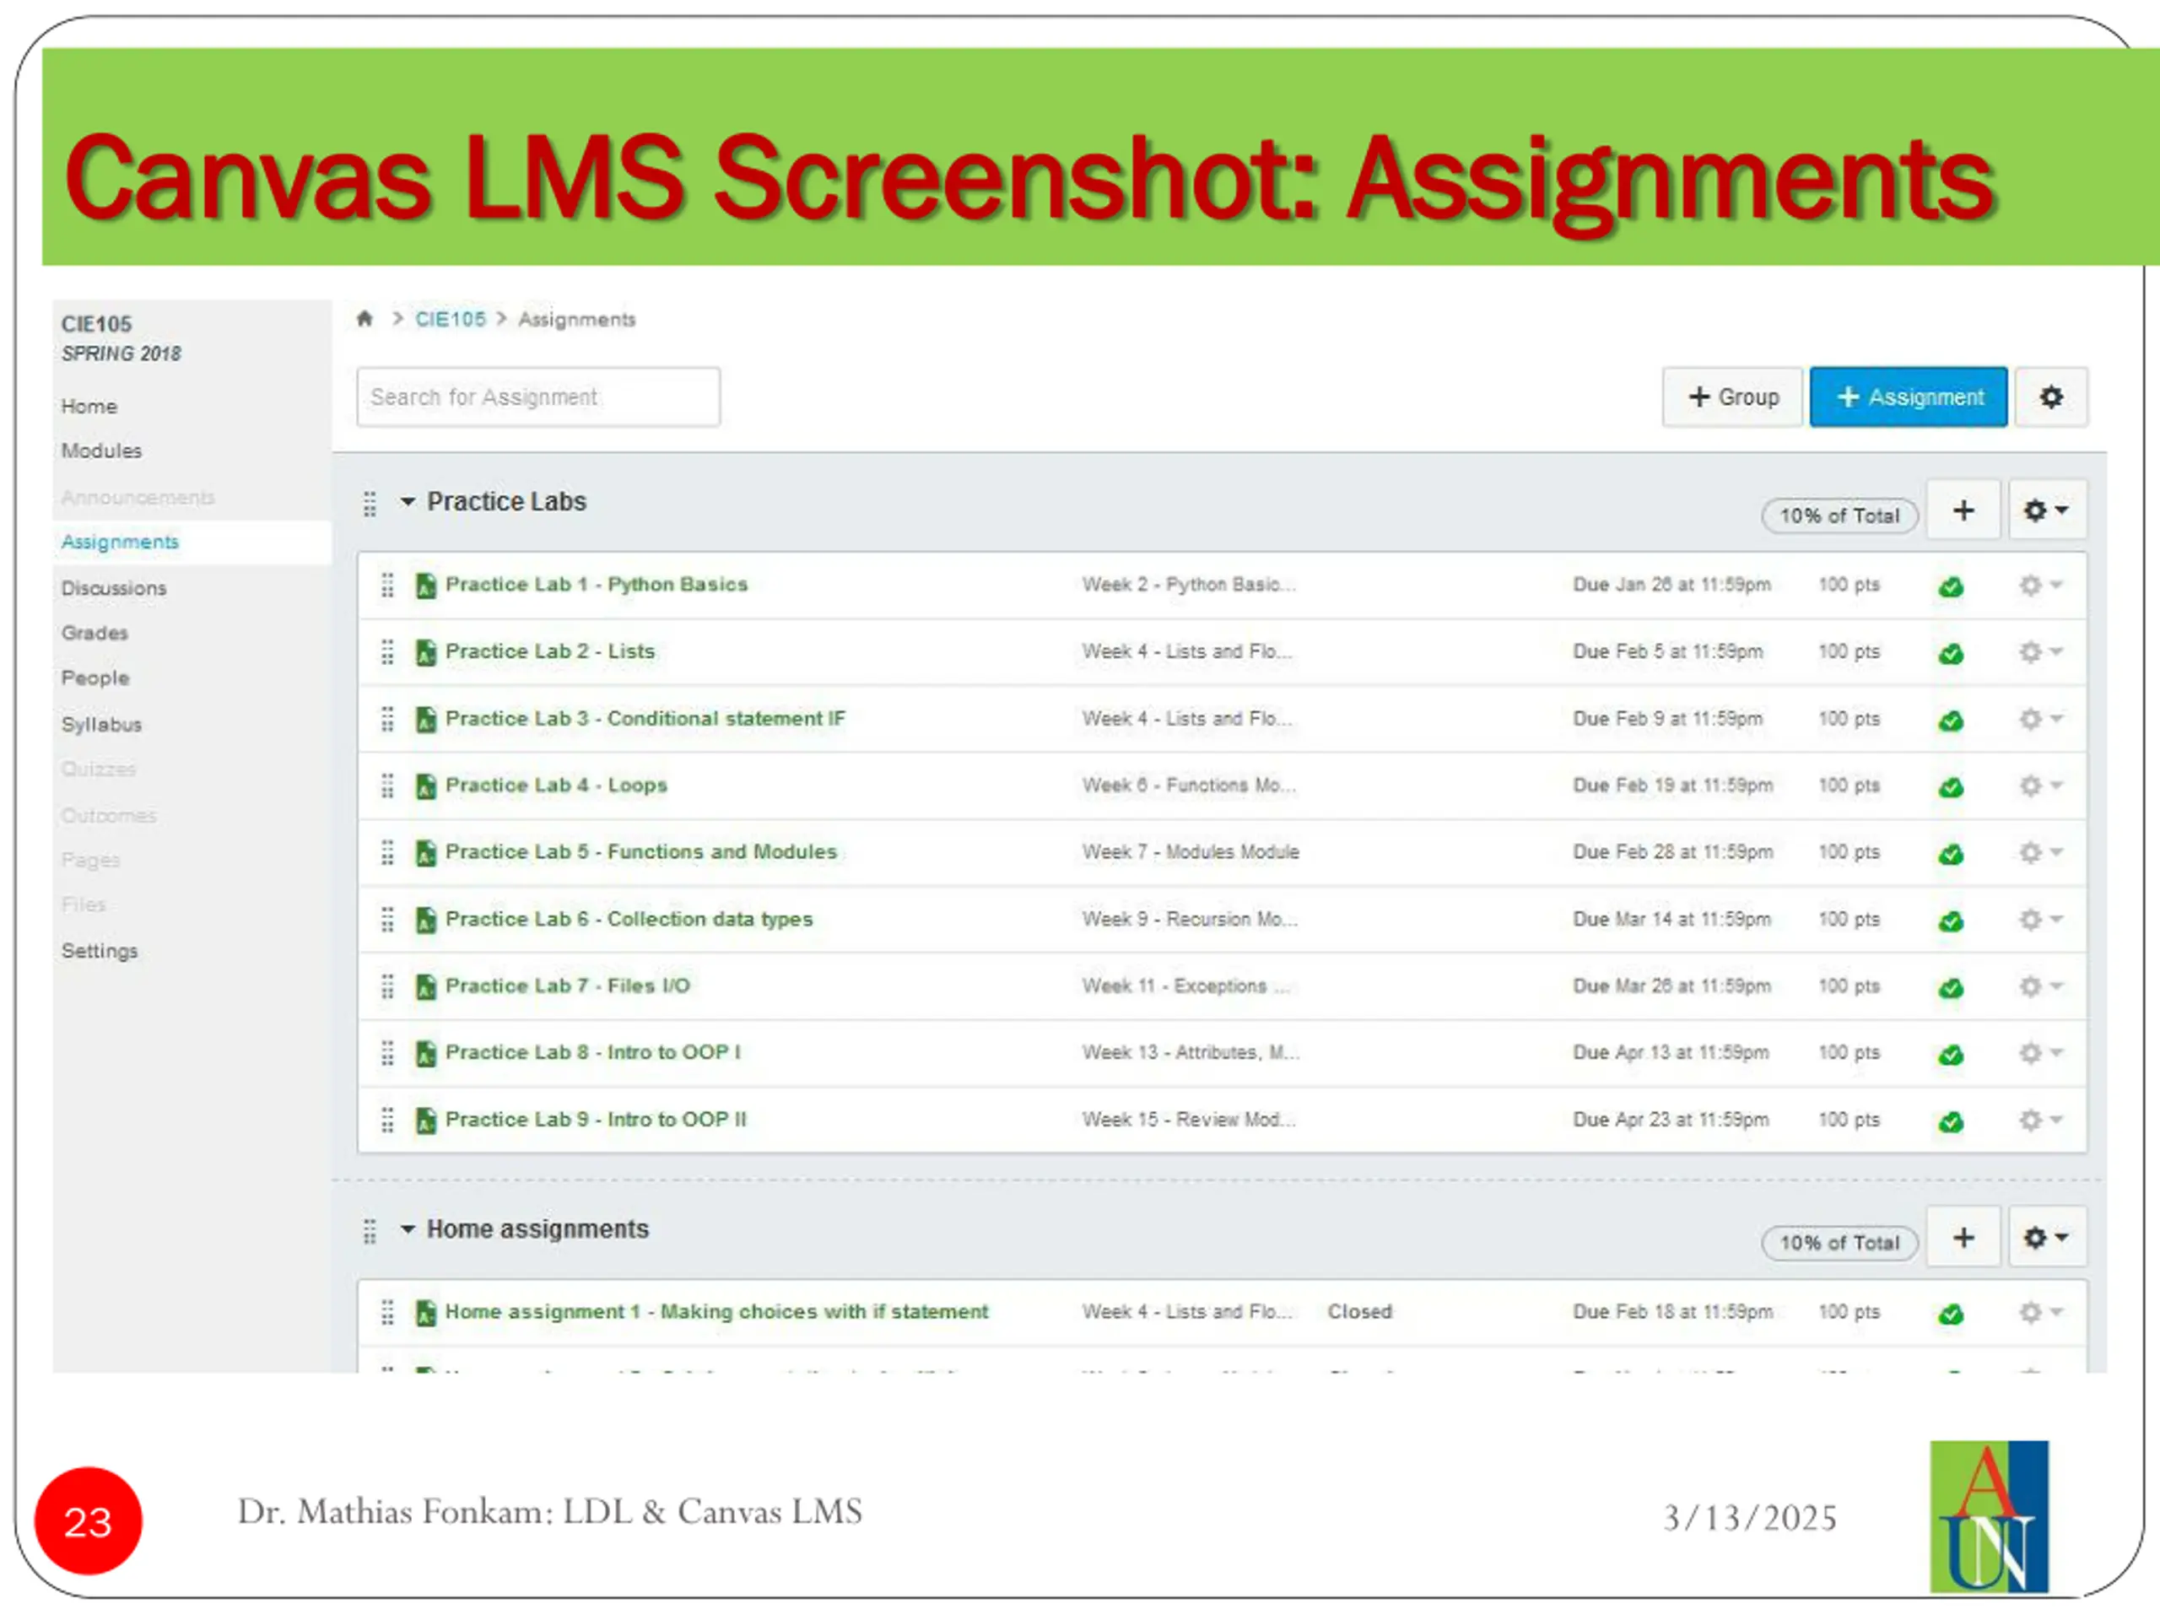Click drag handle of Home assignments group
The image size is (2160, 1620).
tap(369, 1233)
